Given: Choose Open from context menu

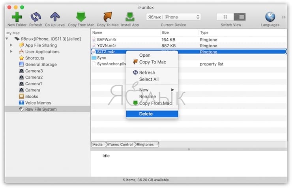Looking at the screenshot, I should point(152,55).
